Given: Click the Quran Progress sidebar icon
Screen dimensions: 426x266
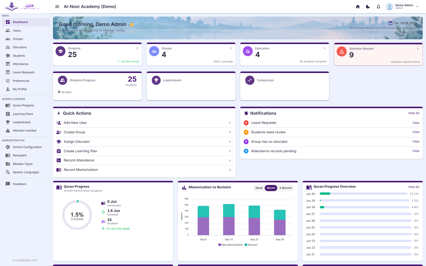Looking at the screenshot, I should (8, 106).
